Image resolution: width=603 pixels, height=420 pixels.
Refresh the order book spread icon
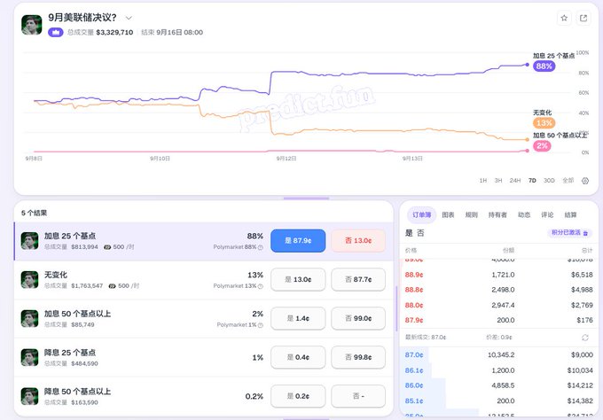coord(585,338)
